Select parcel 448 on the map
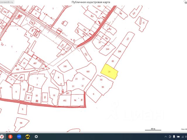The height and width of the screenshot is (140, 187). pos(21,78)
